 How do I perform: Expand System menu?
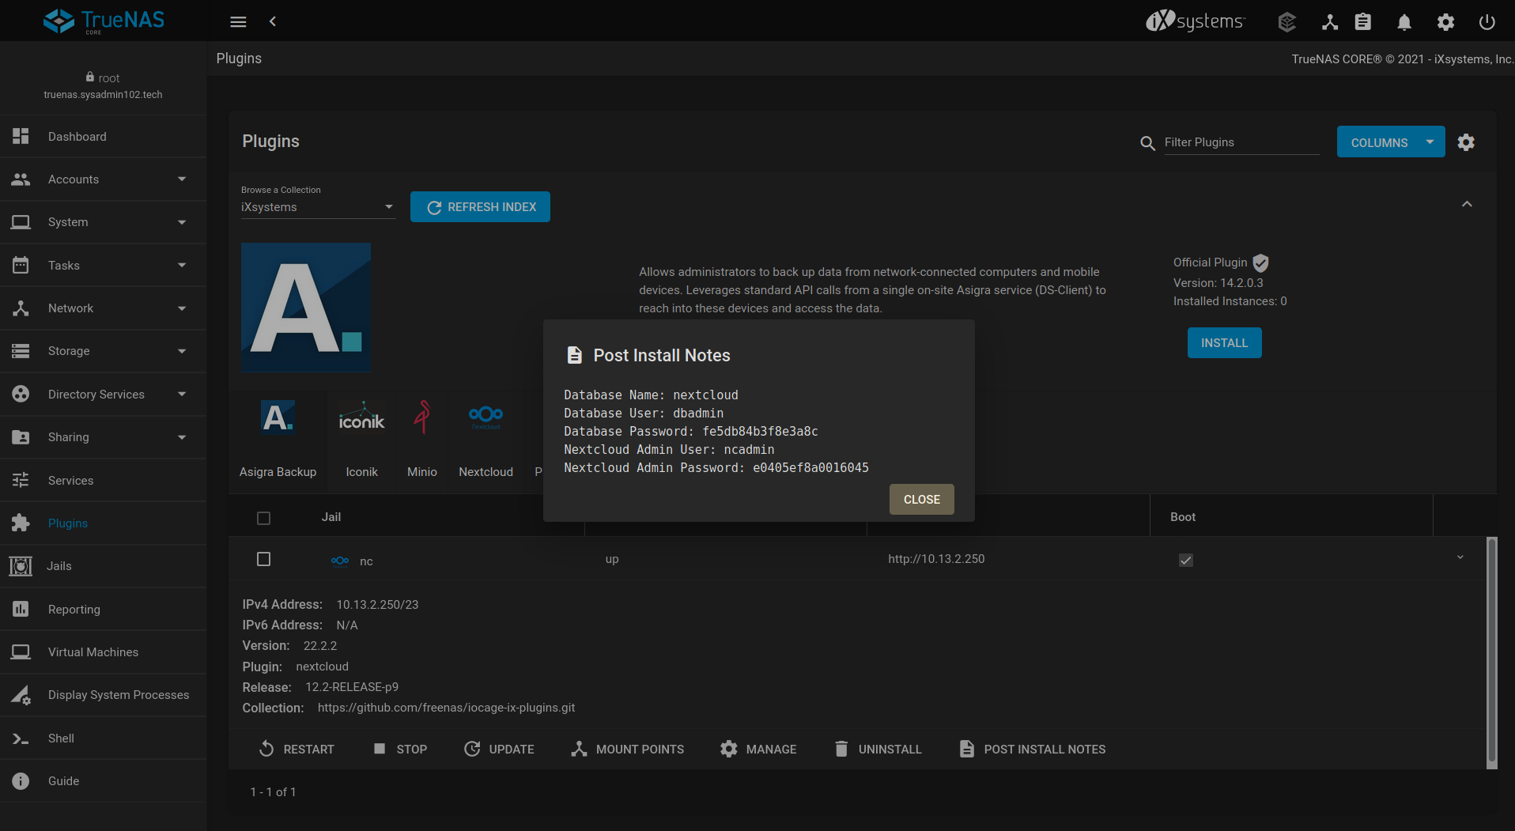tap(104, 222)
